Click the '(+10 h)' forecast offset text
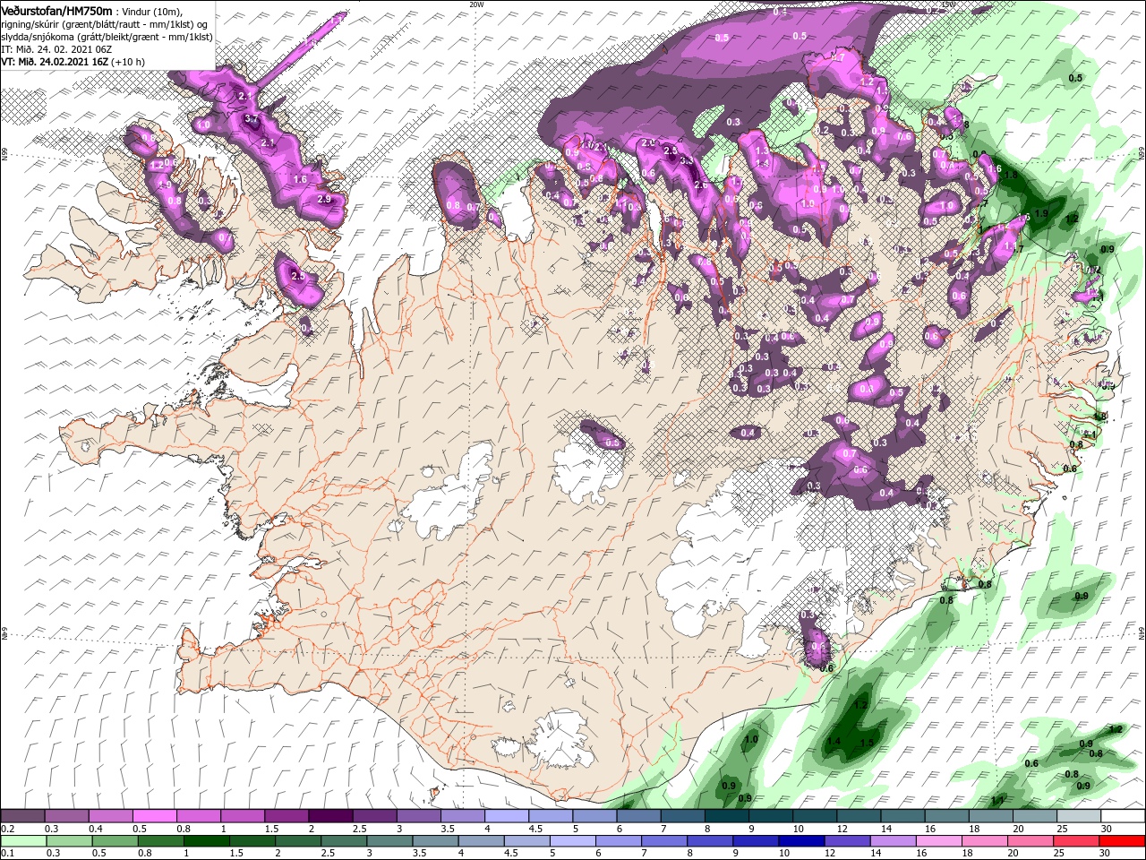Viewport: 1146px width, 860px height. [128, 62]
